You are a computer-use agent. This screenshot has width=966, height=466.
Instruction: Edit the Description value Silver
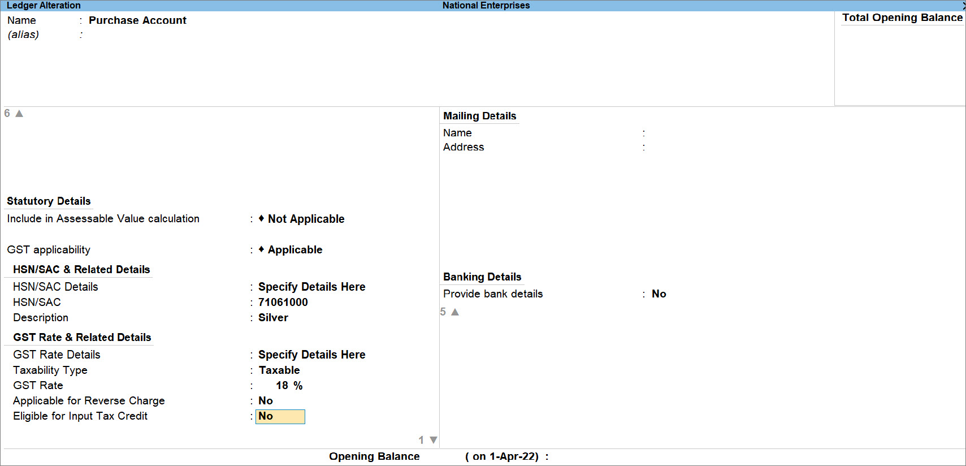274,317
